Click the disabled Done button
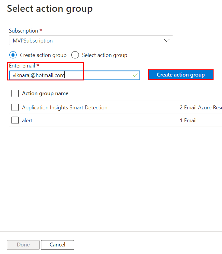The height and width of the screenshot is (254, 222). coord(23,245)
